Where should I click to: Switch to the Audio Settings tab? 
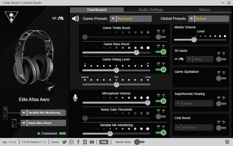coord(151,10)
